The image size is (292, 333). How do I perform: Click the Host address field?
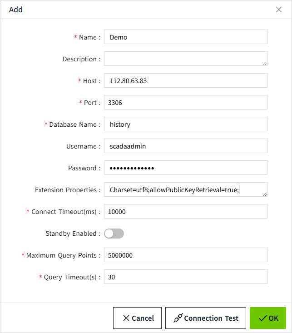[185, 81]
